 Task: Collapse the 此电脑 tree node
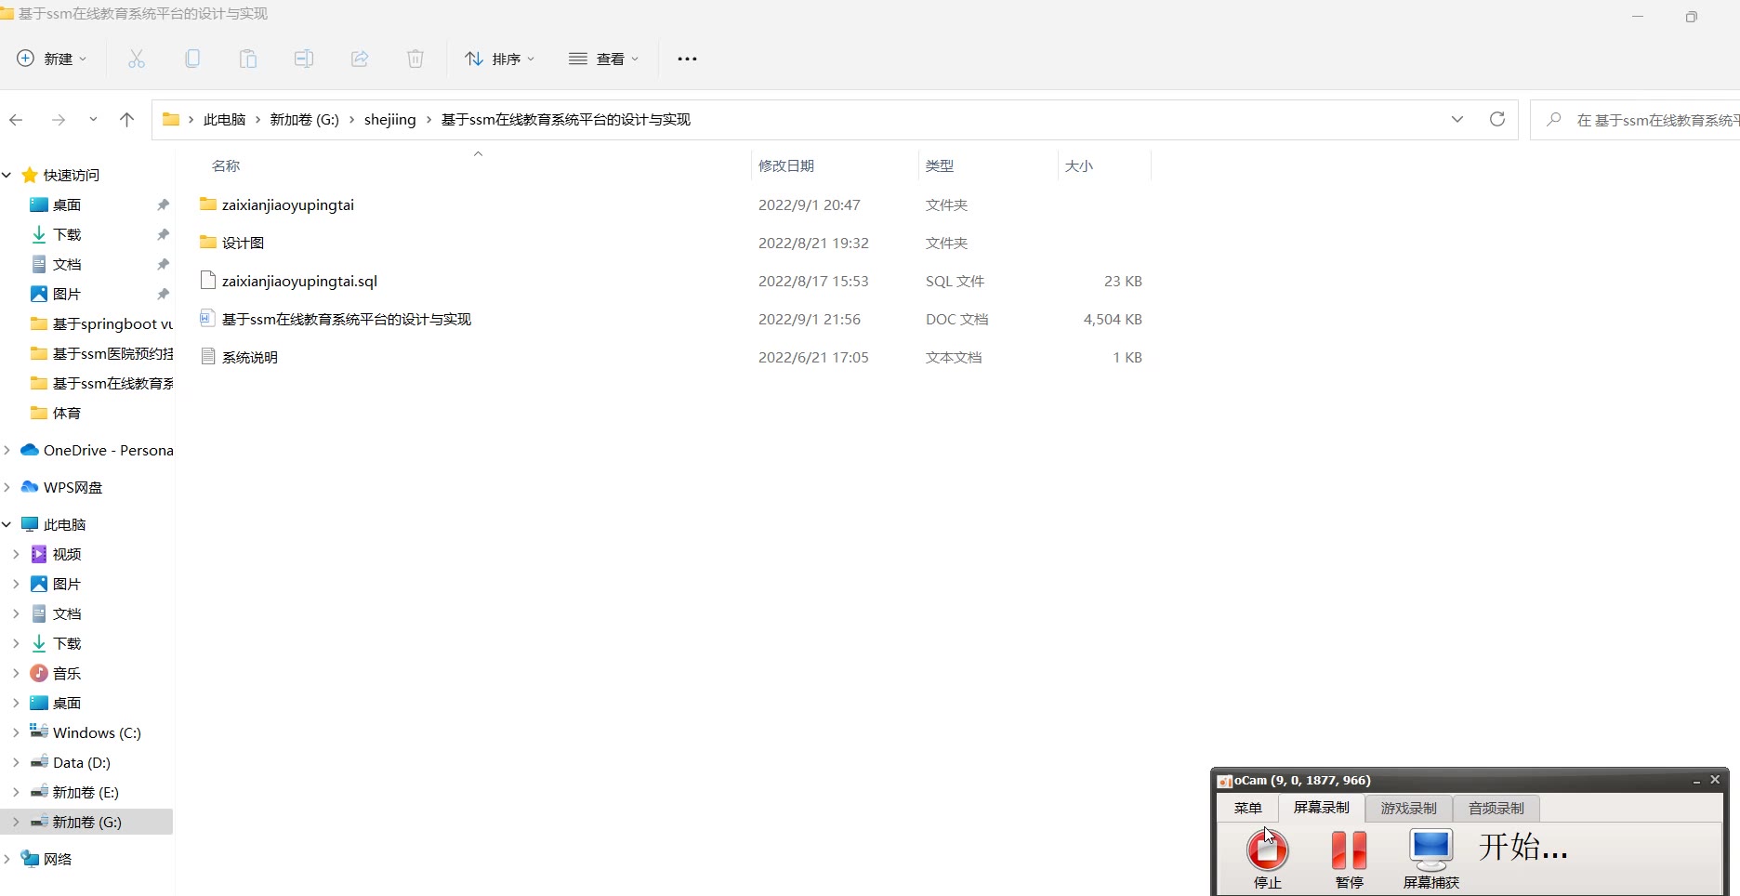click(x=7, y=524)
